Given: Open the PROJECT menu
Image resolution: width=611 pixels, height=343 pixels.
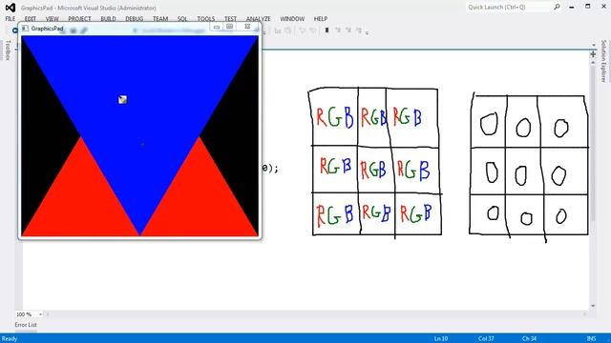Looking at the screenshot, I should (x=79, y=19).
